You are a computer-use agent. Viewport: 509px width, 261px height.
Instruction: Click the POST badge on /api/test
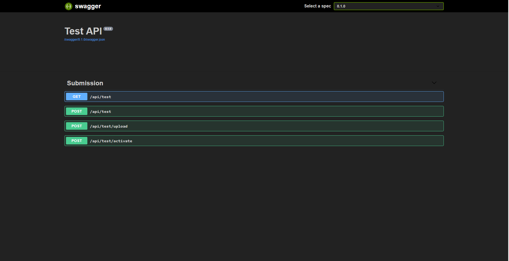pyautogui.click(x=76, y=111)
